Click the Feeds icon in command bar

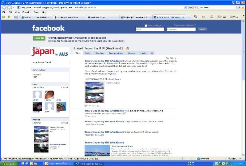point(204,17)
